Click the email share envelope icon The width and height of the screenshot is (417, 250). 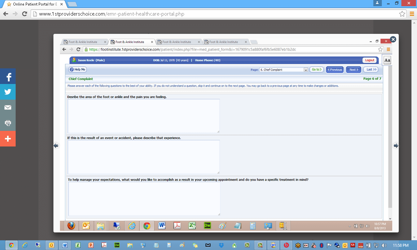8,107
